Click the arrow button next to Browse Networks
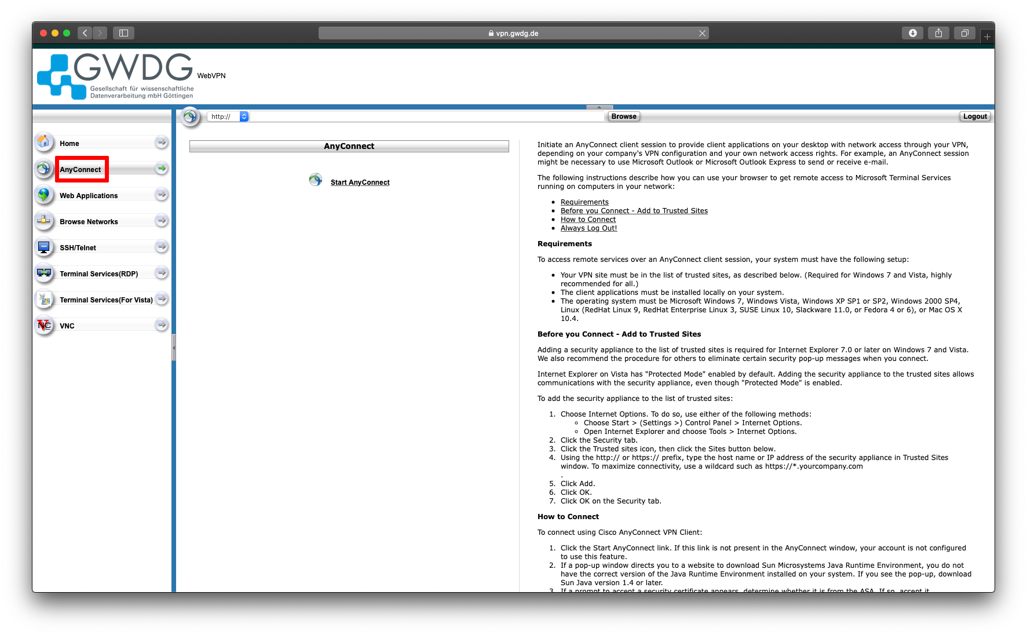Screen dimensions: 1027x635 [x=162, y=220]
